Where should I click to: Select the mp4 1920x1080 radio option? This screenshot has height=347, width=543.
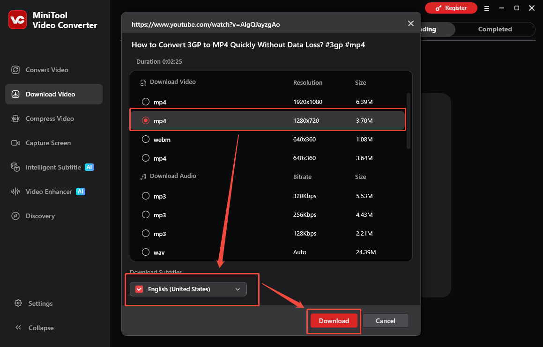[x=146, y=102]
